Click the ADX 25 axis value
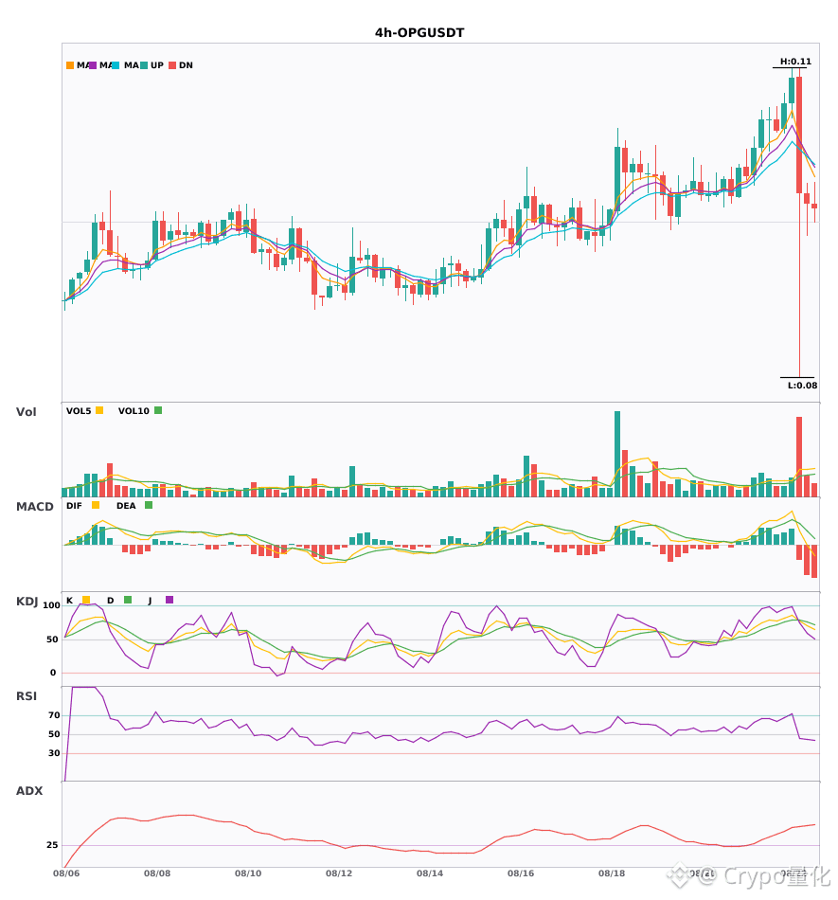Screen dimensions: 838x900 tap(52, 845)
